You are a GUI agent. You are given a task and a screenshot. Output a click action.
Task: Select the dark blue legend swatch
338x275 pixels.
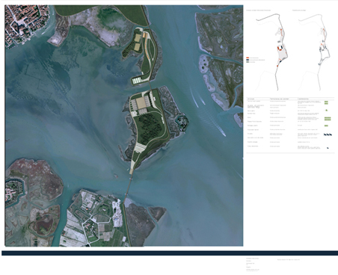248,60
